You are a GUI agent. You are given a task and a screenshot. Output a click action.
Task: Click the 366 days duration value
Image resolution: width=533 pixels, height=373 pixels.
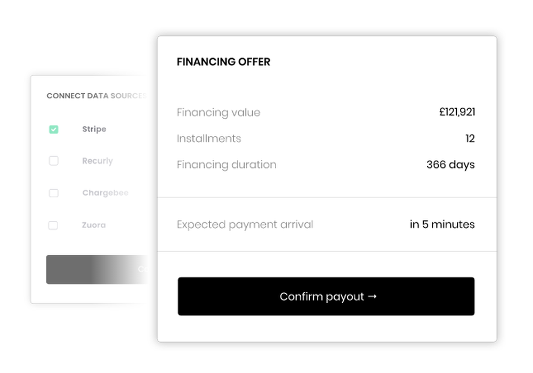(x=451, y=165)
